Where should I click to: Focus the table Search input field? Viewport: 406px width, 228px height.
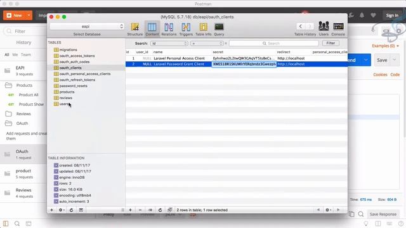pyautogui.click(x=273, y=44)
